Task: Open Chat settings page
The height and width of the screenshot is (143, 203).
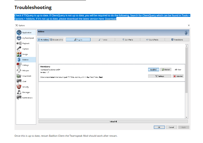Action: coord(26,81)
